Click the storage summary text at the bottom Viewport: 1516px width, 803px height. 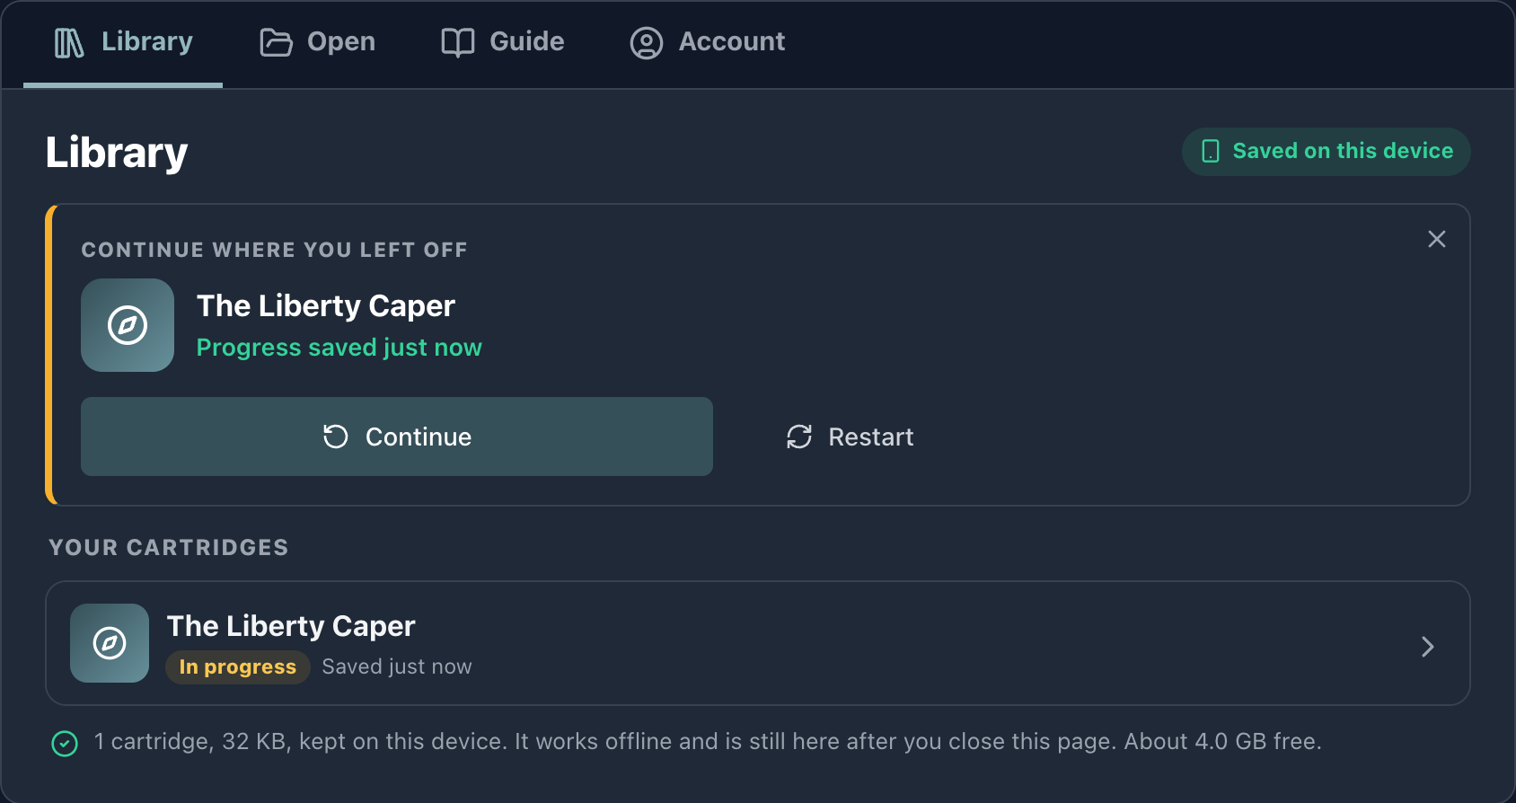tap(708, 742)
